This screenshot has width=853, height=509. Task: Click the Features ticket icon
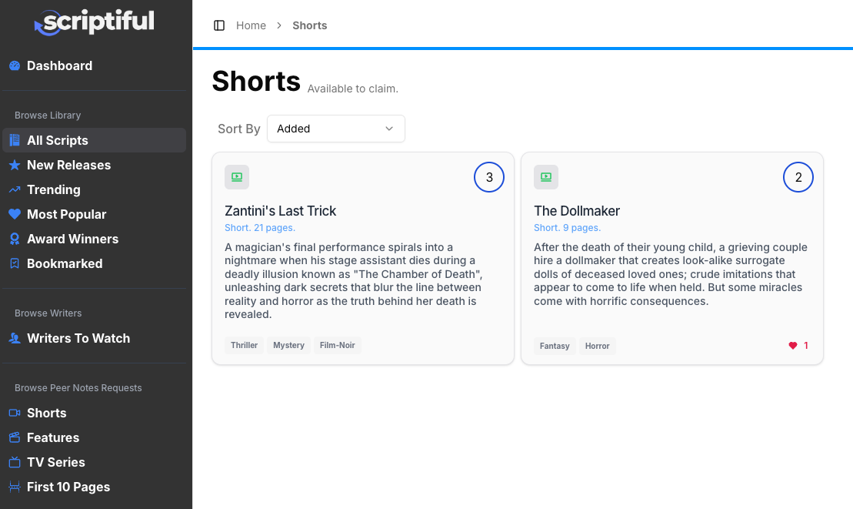(x=14, y=437)
